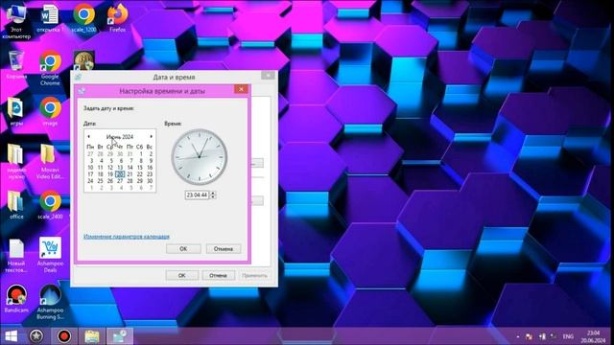This screenshot has width=614, height=345.
Task: Open Изменение параметров календаря link
Action: coord(127,237)
